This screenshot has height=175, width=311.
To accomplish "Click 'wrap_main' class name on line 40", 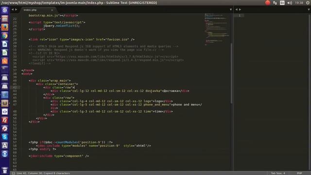I will [60, 81].
